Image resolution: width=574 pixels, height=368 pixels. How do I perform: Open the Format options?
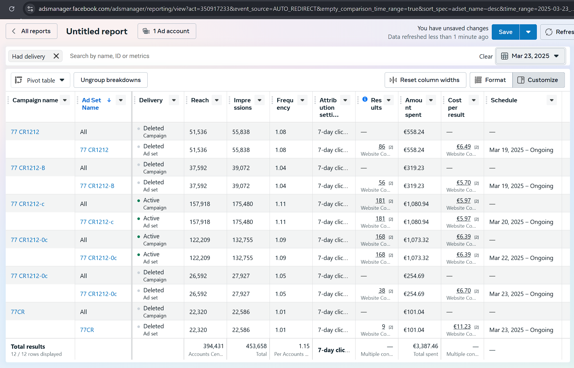pyautogui.click(x=491, y=80)
